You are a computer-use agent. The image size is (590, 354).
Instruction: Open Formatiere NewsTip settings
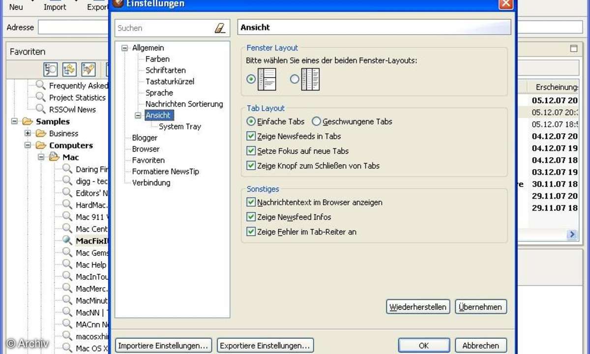[166, 172]
